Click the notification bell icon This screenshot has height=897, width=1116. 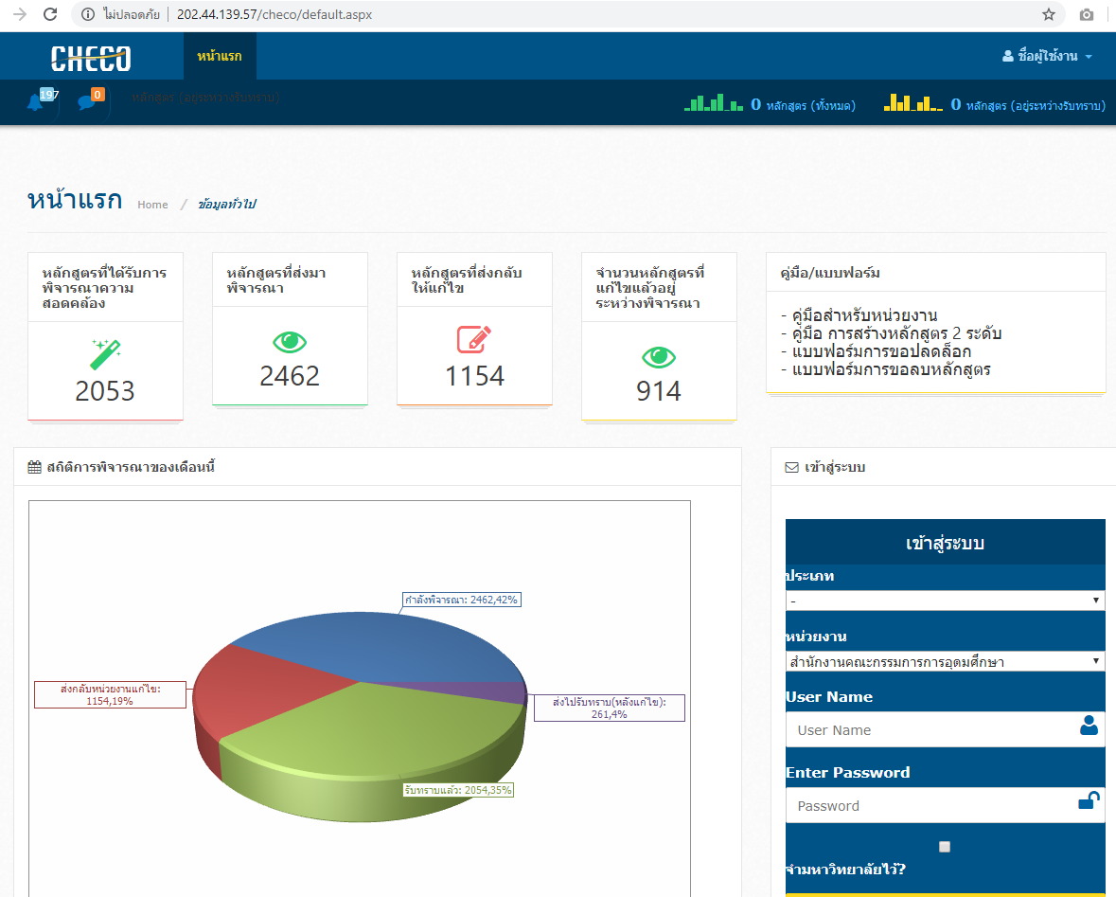36,102
